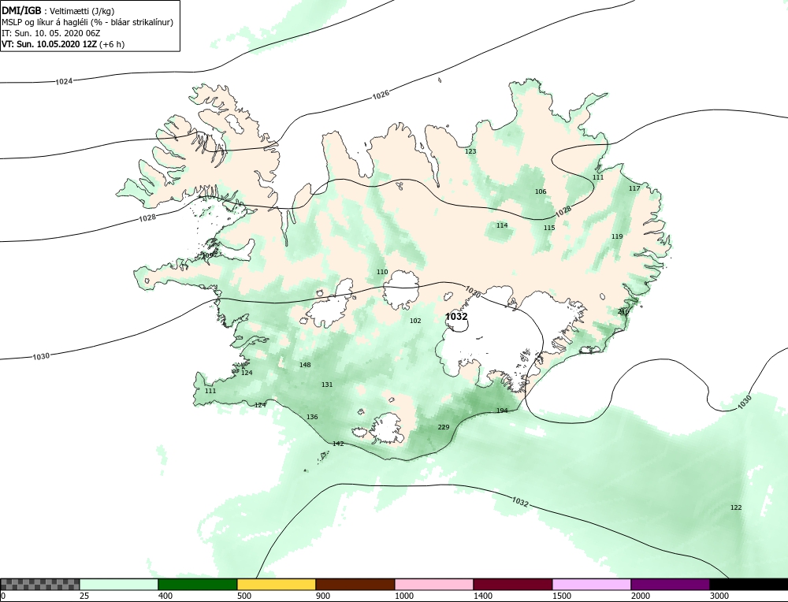Click the map value 131

pyautogui.click(x=327, y=385)
